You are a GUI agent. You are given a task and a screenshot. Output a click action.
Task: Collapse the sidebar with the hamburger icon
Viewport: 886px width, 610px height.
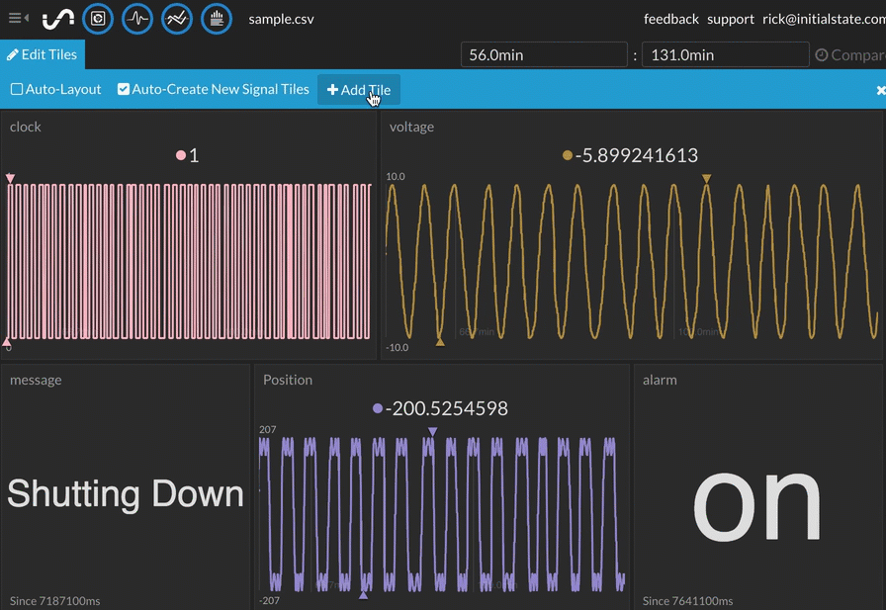click(x=18, y=19)
